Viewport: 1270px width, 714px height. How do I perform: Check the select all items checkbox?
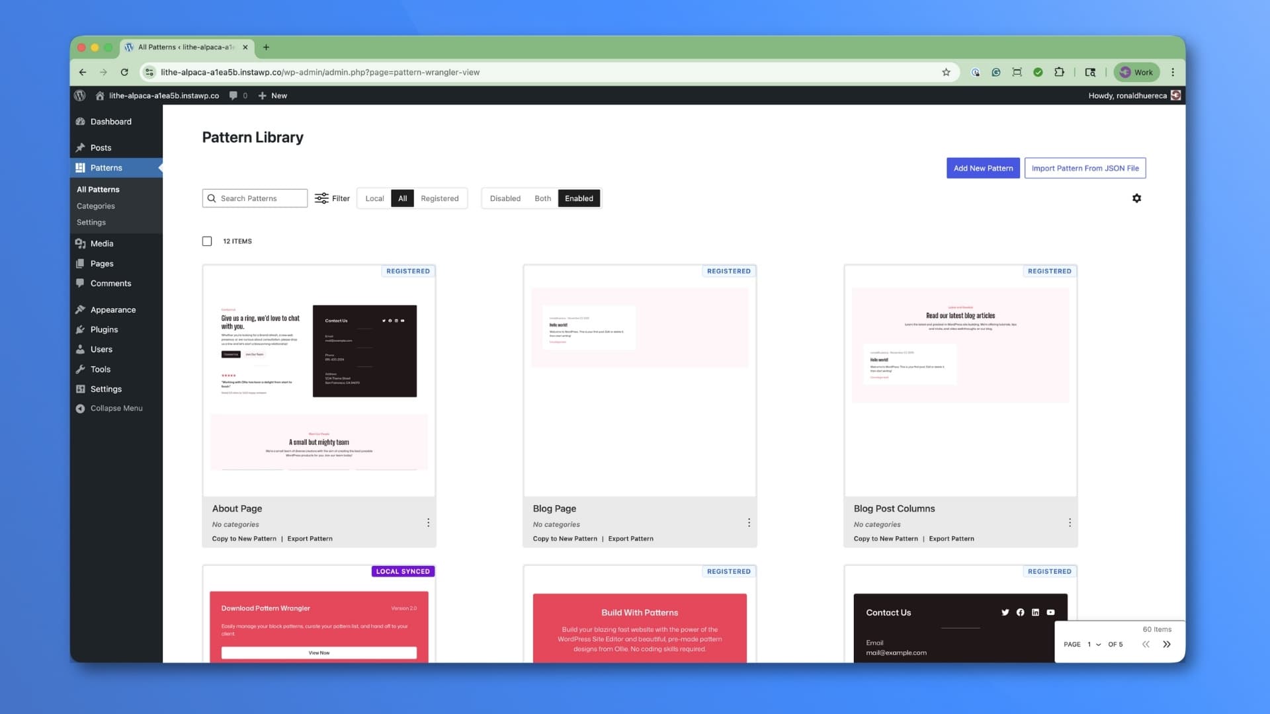click(x=207, y=241)
